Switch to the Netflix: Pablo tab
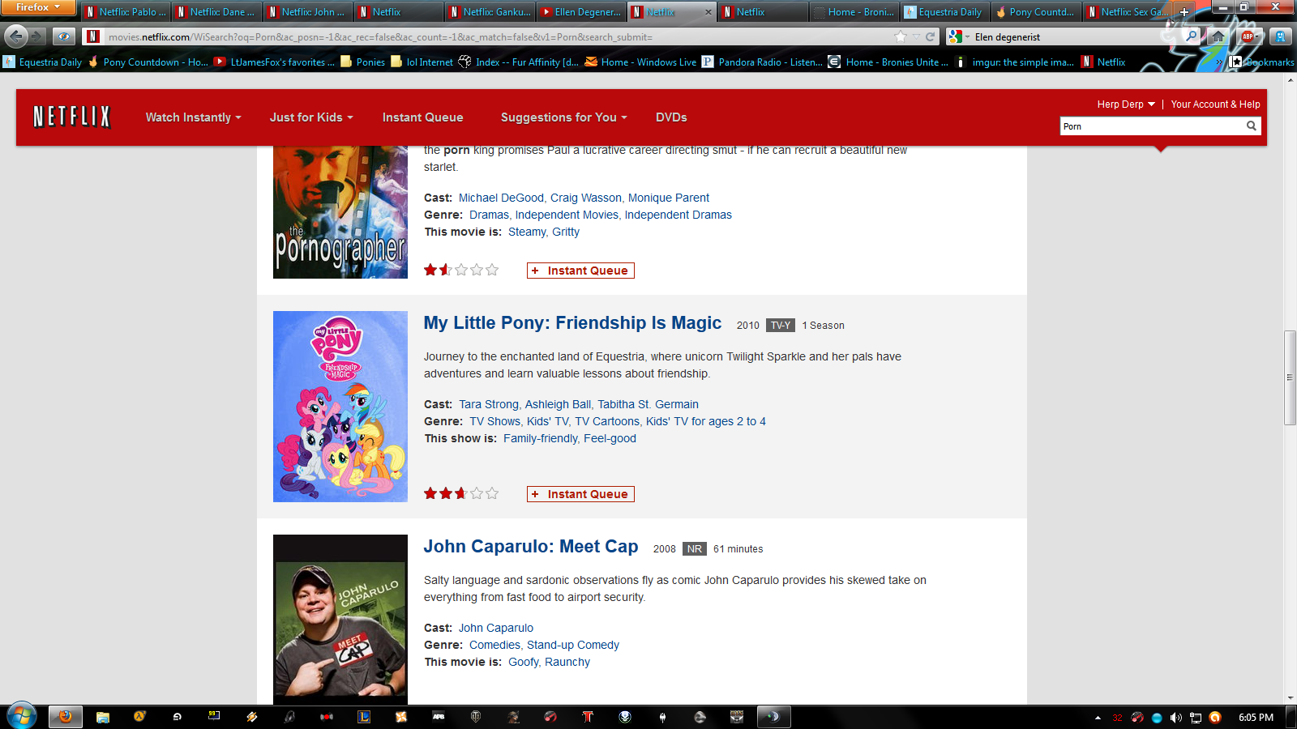Viewport: 1297px width, 729px height. (x=126, y=12)
